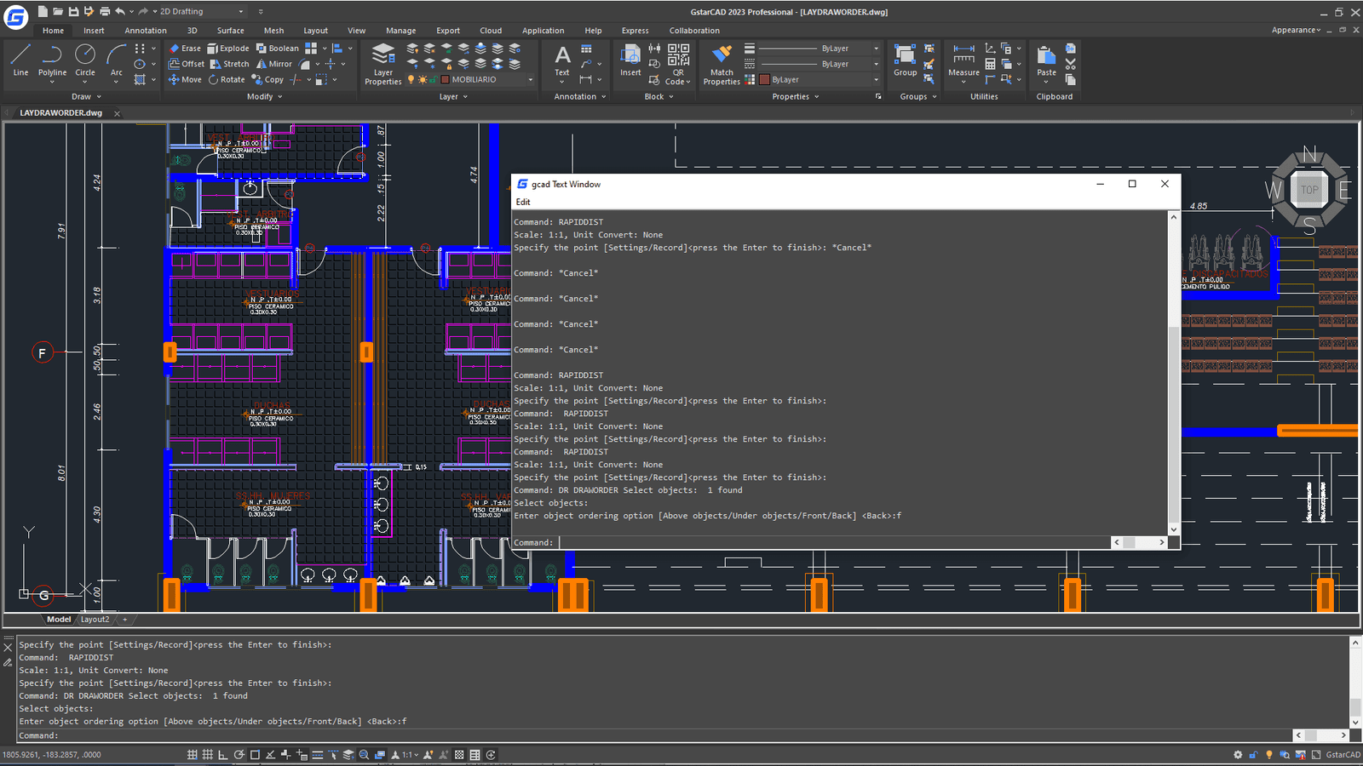Switch to the Annotation ribbon tab
1363x766 pixels.
click(146, 31)
